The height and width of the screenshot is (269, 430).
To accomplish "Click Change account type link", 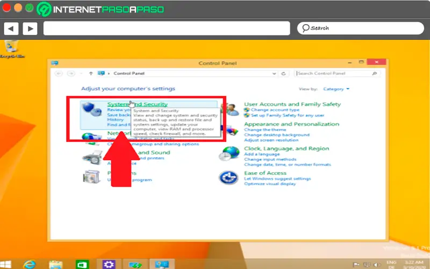I will tap(275, 110).
